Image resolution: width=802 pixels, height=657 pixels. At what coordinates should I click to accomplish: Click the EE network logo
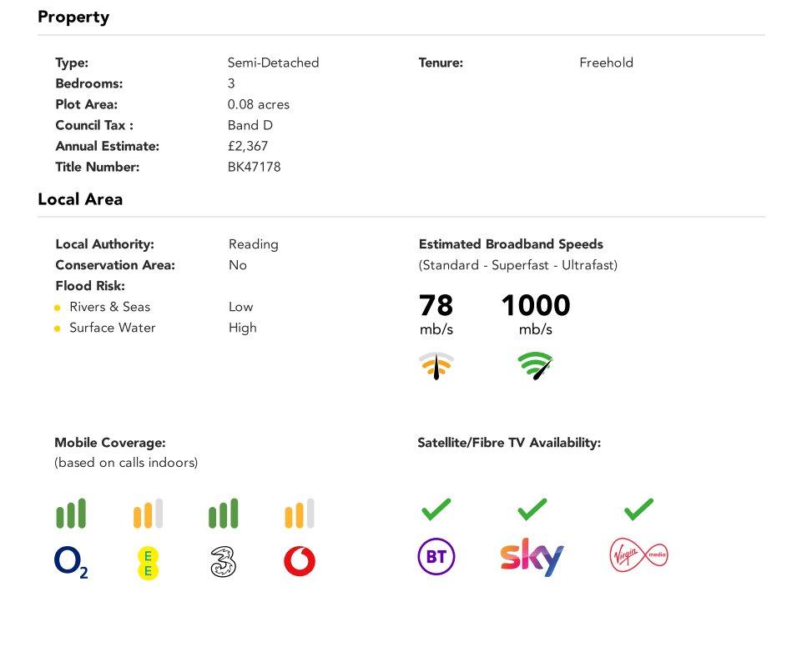click(x=148, y=564)
